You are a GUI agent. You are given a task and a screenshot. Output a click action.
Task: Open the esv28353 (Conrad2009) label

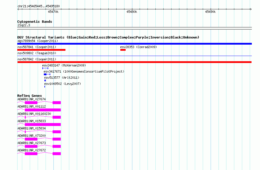pyautogui.click(x=138, y=47)
